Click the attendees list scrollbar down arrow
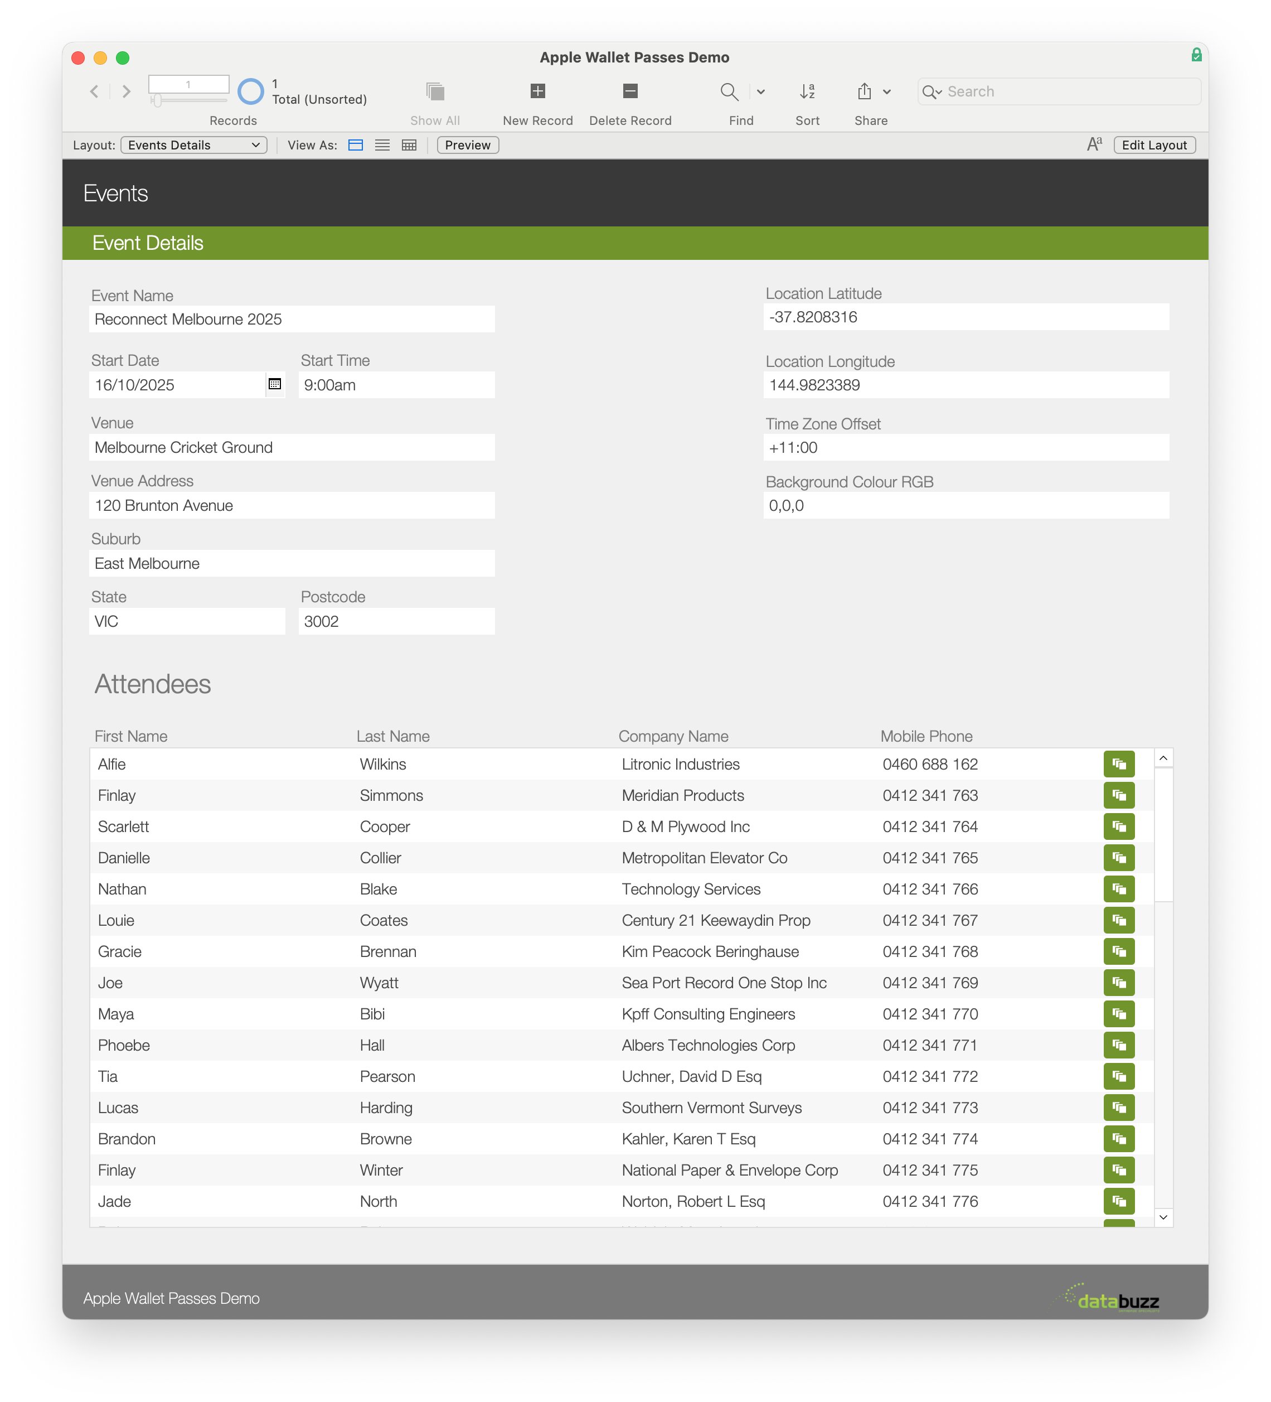 coord(1163,1217)
